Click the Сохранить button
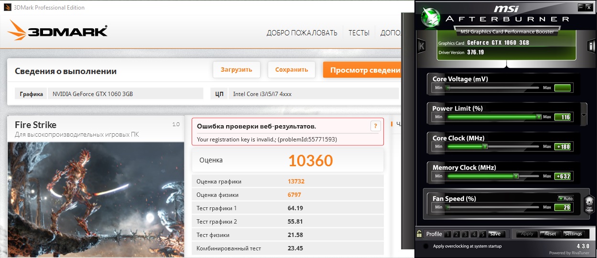Image resolution: width=597 pixels, height=258 pixels. click(x=292, y=70)
